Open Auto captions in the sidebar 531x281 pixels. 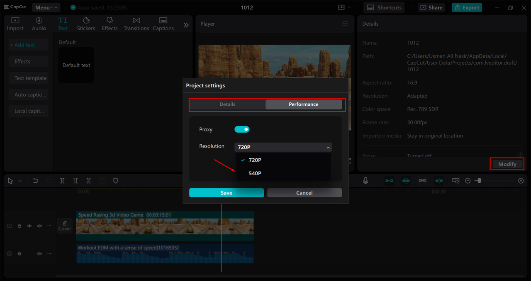click(29, 94)
